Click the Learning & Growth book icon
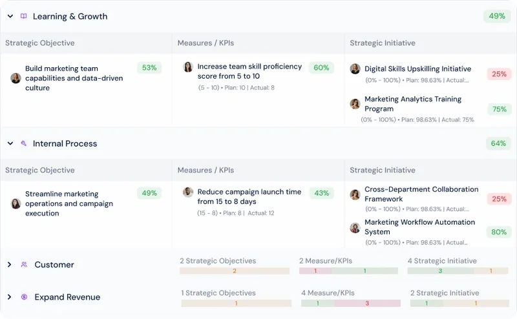Screen dimensions: 517x319 [23, 16]
